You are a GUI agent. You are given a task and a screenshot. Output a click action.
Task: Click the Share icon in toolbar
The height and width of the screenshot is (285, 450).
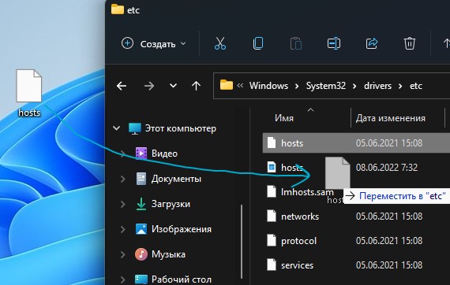point(372,44)
